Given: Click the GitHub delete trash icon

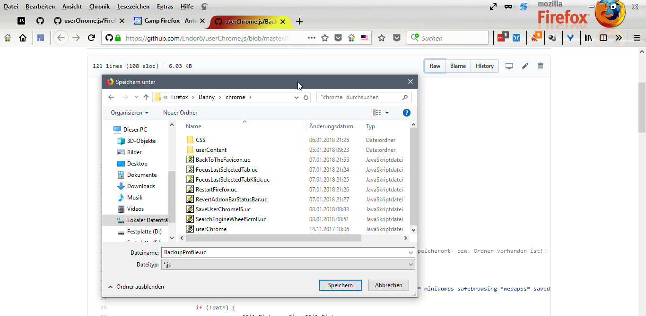Looking at the screenshot, I should click(541, 66).
